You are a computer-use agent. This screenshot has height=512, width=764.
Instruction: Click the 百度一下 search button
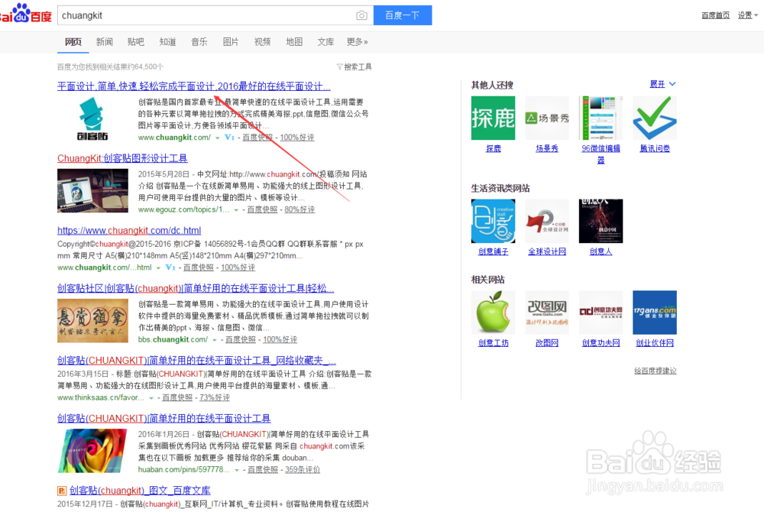[403, 15]
